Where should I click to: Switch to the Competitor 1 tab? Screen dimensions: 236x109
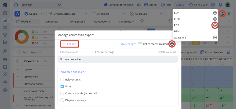(x=53, y=21)
